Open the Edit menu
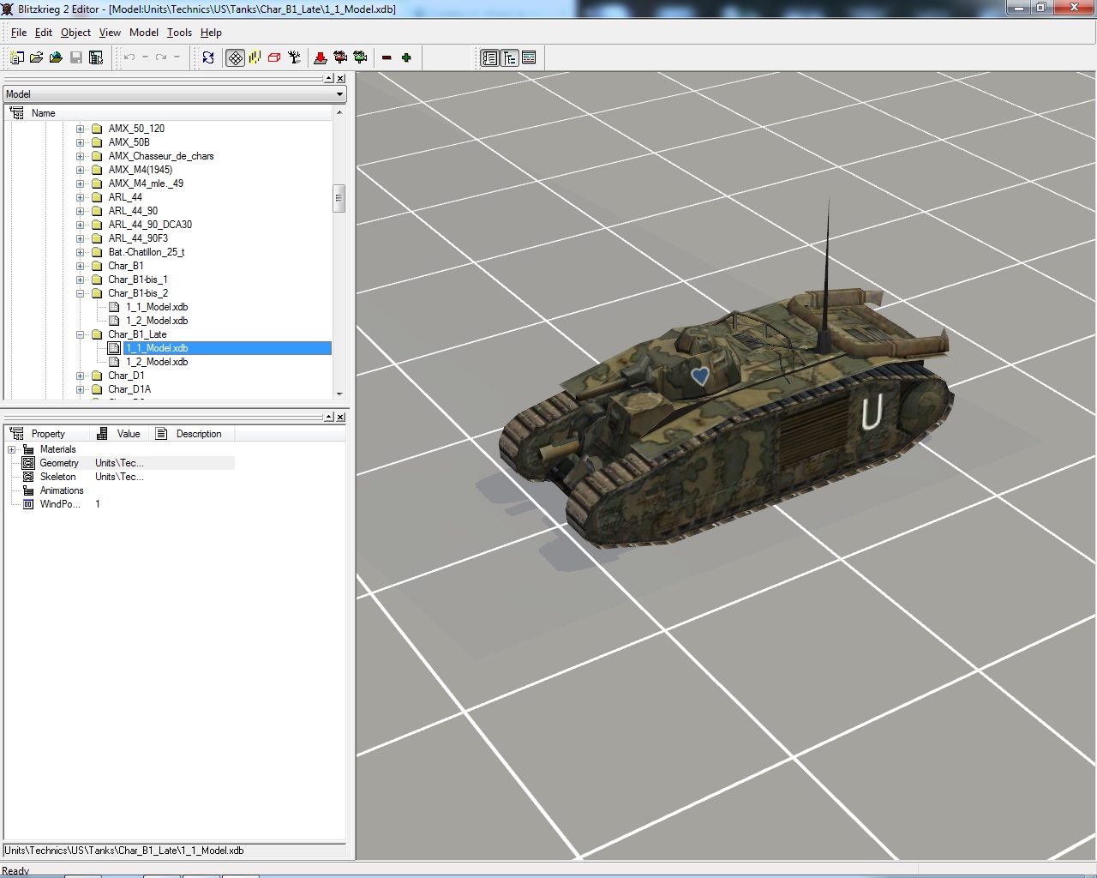Viewport: 1097px width, 878px height. pos(44,33)
